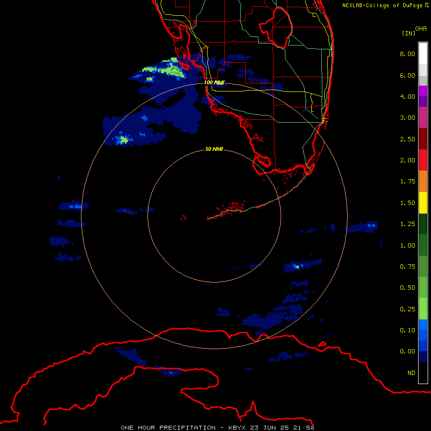The image size is (431, 431).
Task: Pick the orange swatch beside 1.75
Action: [423, 181]
